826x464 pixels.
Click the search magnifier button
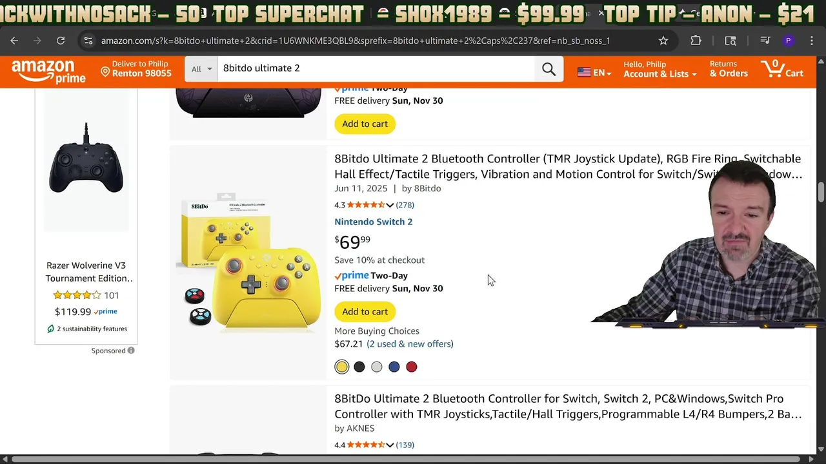[x=549, y=69]
